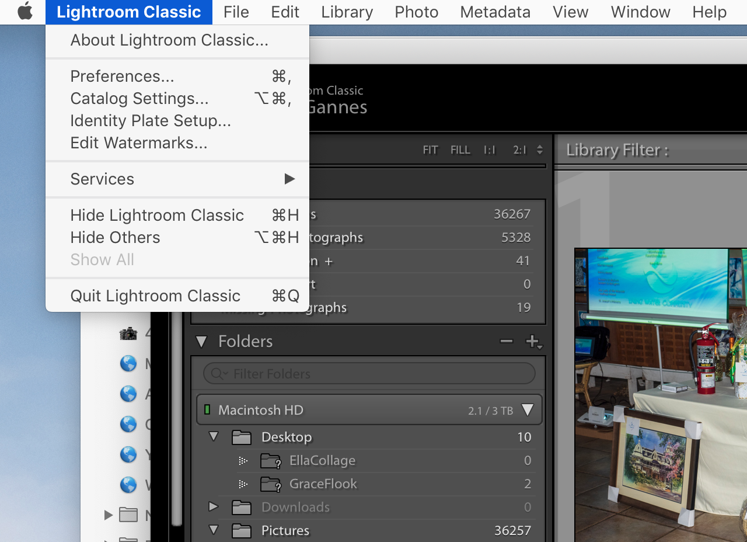The width and height of the screenshot is (747, 542).
Task: Select the 2:1 zoom ratio
Action: (x=519, y=150)
